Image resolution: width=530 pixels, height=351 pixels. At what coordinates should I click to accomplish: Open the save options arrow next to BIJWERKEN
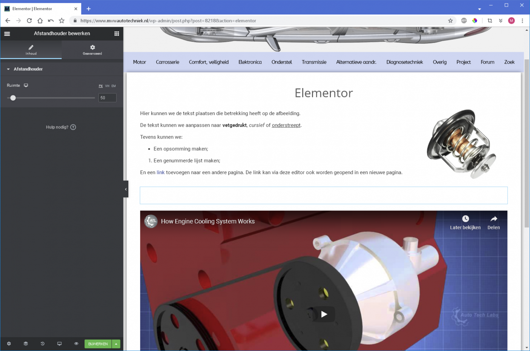pyautogui.click(x=116, y=344)
